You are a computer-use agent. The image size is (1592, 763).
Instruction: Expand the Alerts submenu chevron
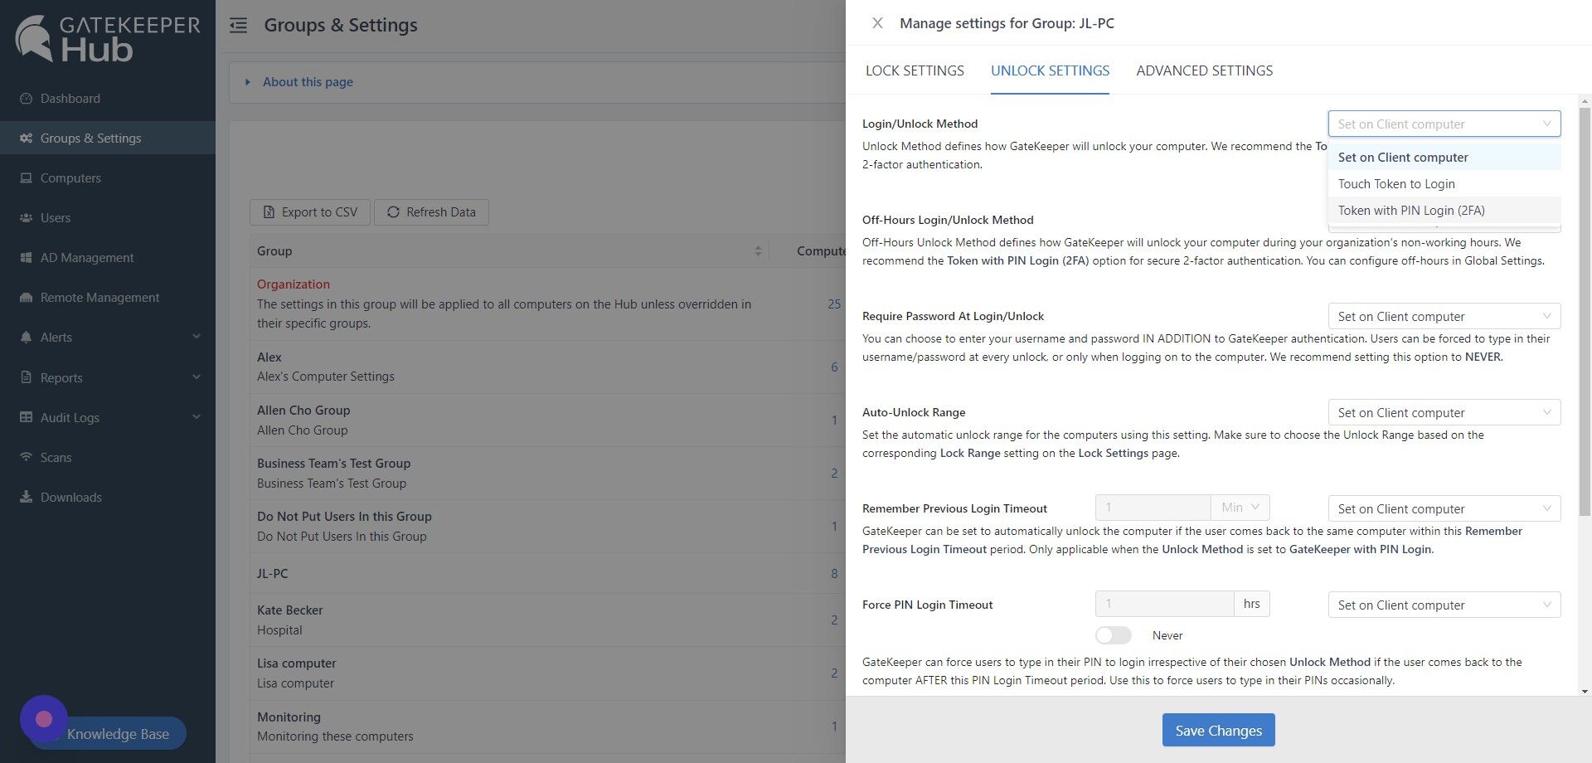tap(197, 337)
